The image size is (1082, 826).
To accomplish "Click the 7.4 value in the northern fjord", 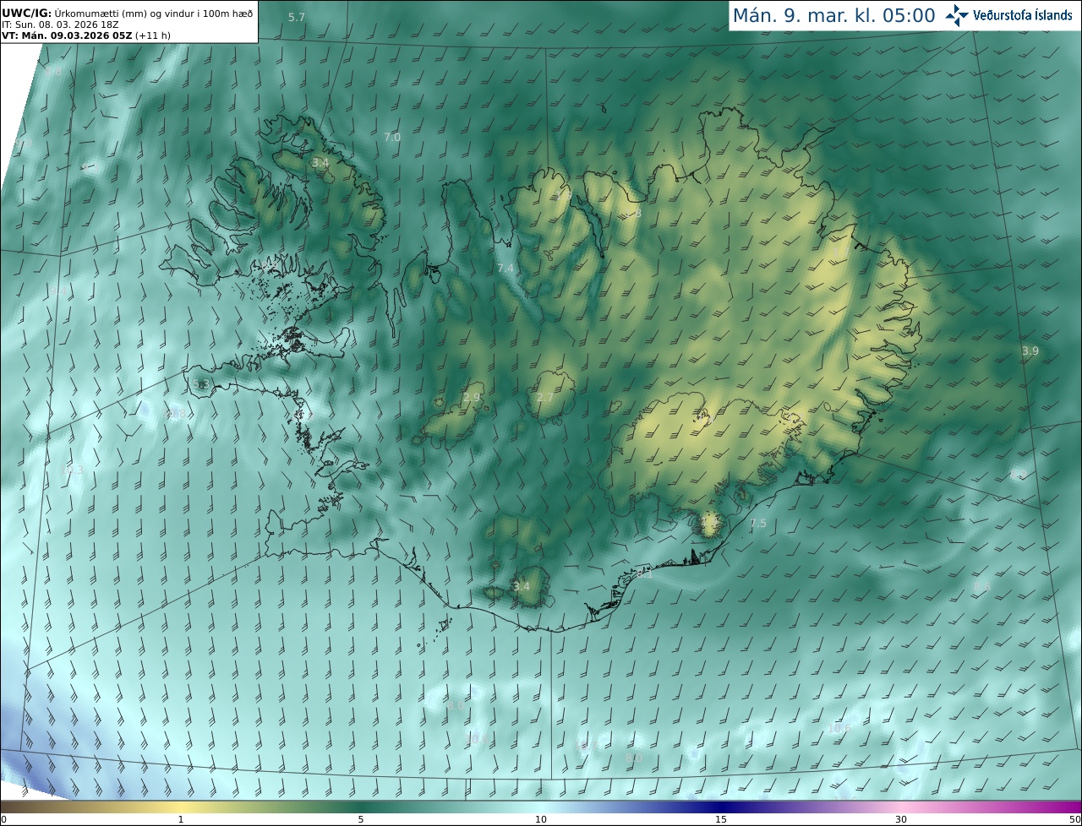I will click(x=505, y=268).
